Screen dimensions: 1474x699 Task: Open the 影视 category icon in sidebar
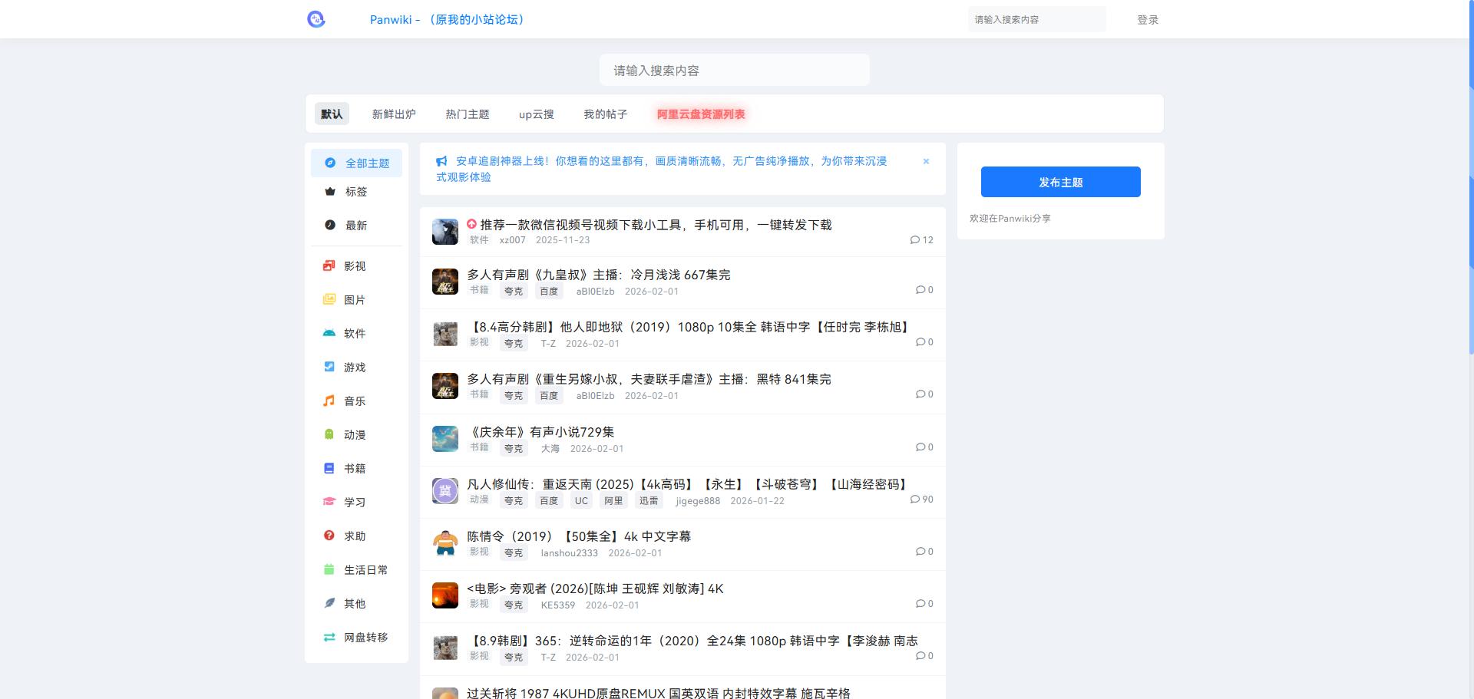tap(329, 265)
